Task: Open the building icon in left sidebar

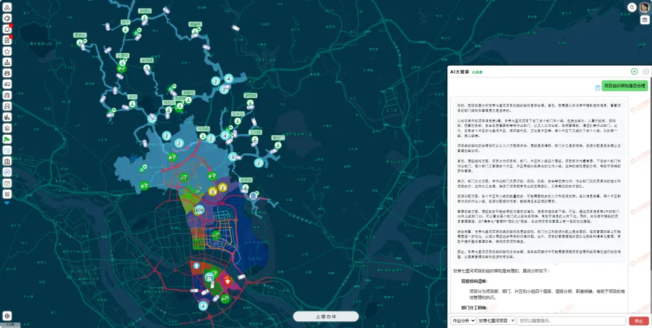Action: 7,161
